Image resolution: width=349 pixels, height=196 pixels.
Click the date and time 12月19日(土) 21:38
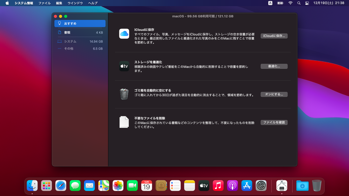[x=329, y=3]
